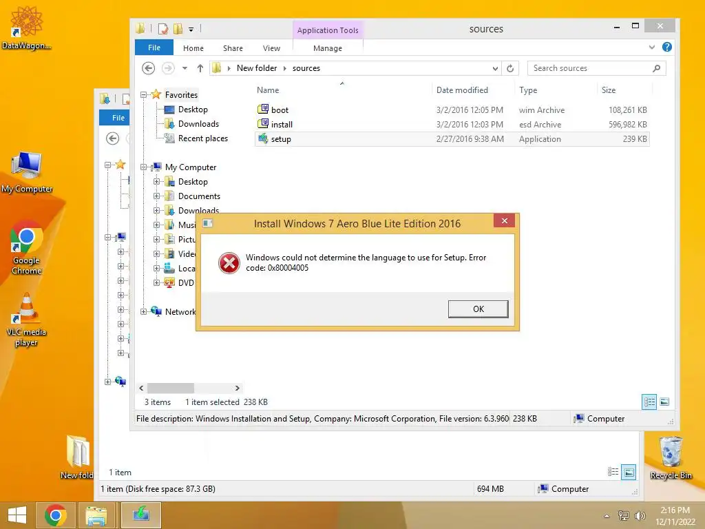Switch sources window to large icons view

(664, 402)
